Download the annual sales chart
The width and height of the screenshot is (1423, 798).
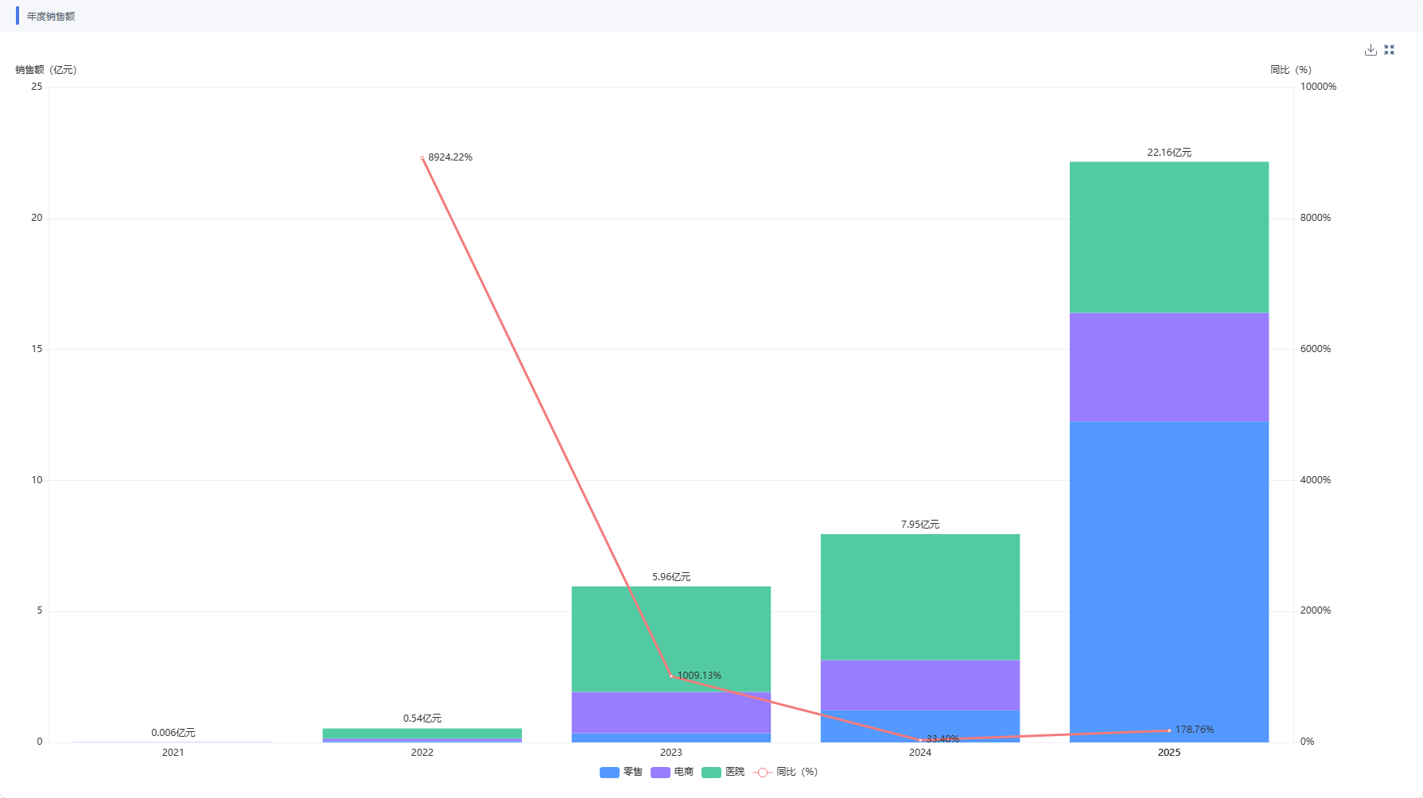pos(1371,50)
